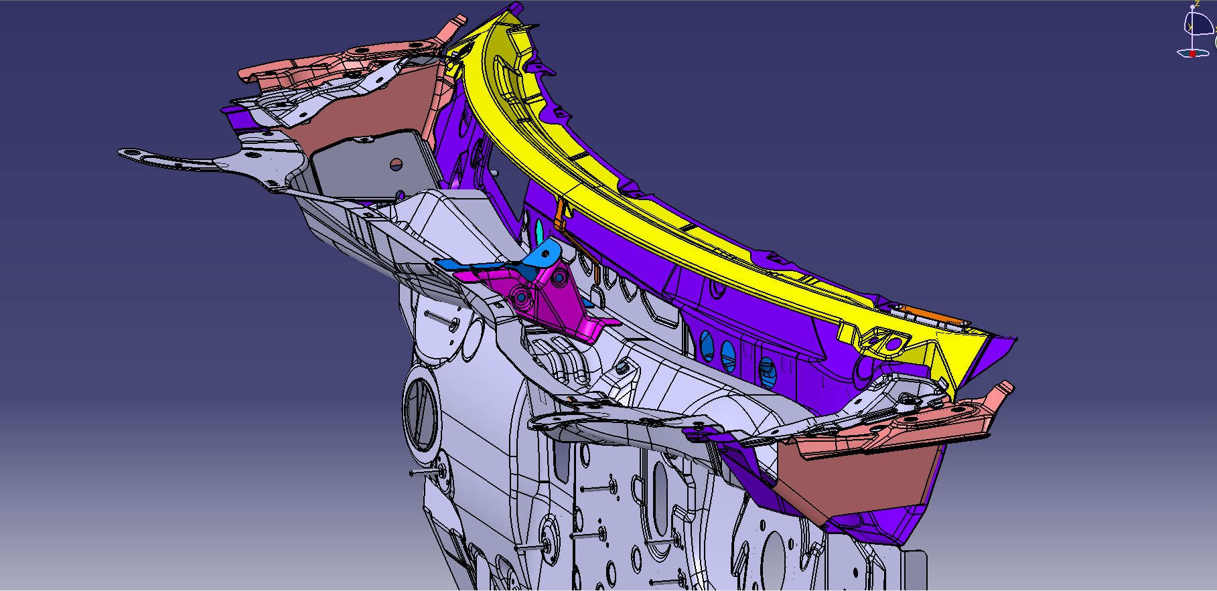Click the red manipulation square on the compass
The height and width of the screenshot is (591, 1217).
click(x=1192, y=54)
